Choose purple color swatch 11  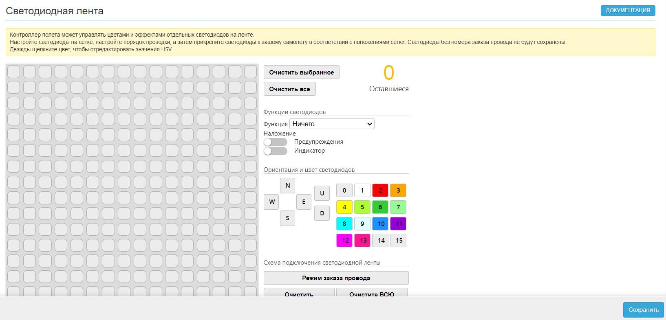(398, 224)
